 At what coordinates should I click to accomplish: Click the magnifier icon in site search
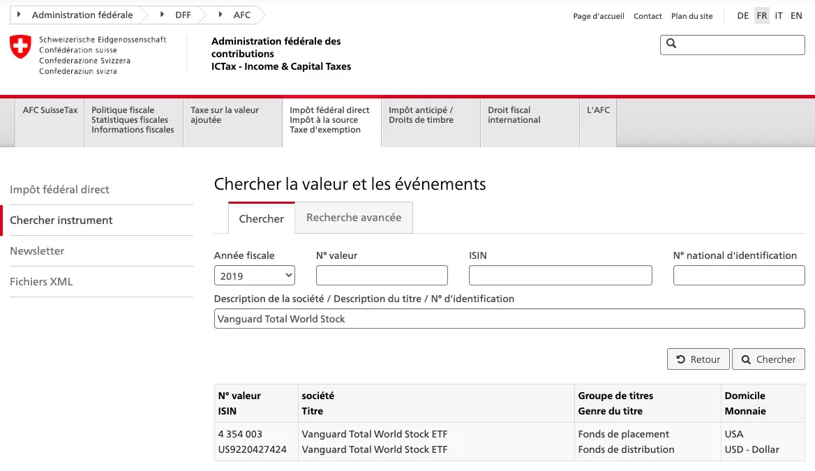tap(671, 44)
